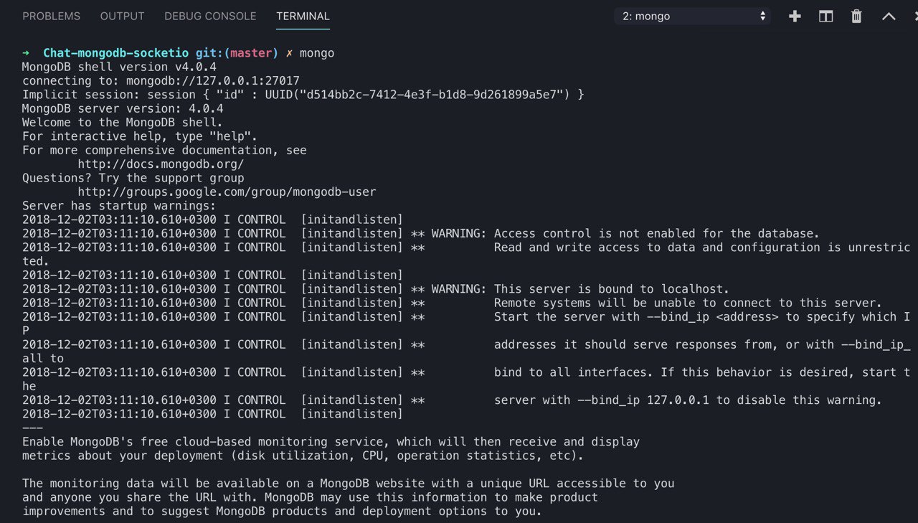This screenshot has width=918, height=523.
Task: Click the Chat-mongodb-socketio directory name
Action: (116, 53)
